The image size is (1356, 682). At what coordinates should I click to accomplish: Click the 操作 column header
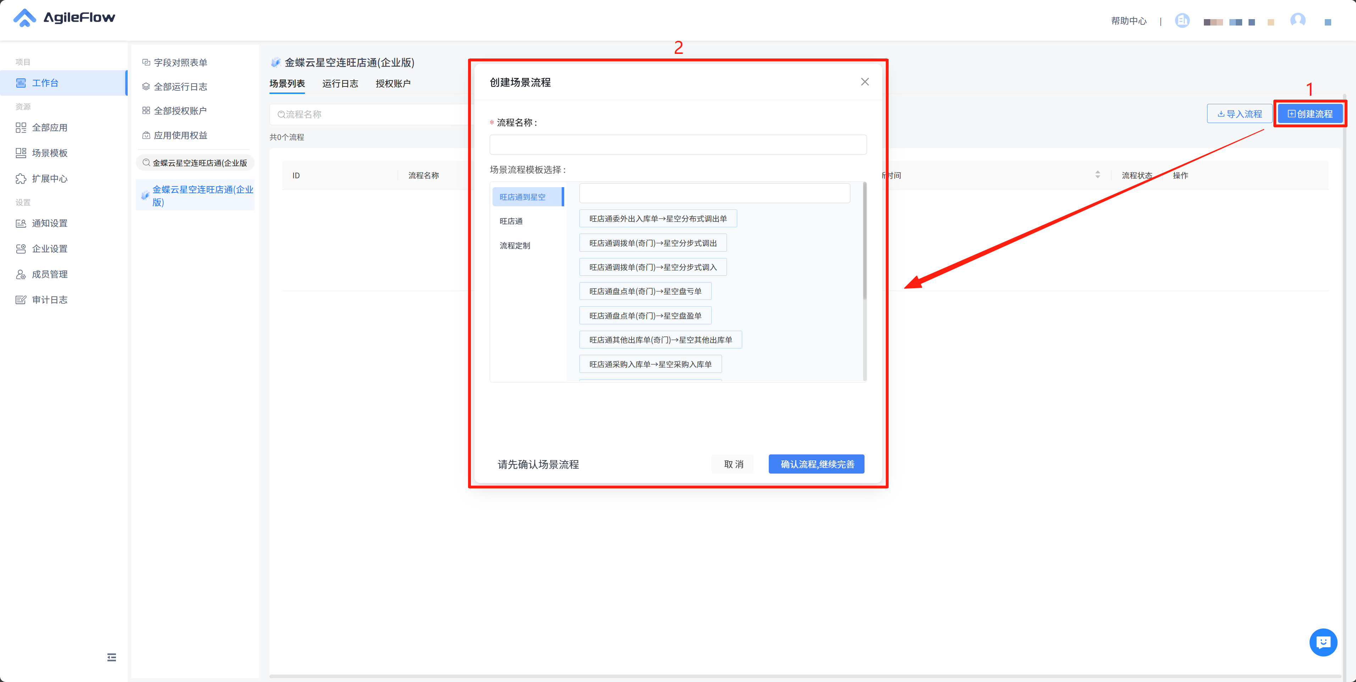click(1180, 175)
